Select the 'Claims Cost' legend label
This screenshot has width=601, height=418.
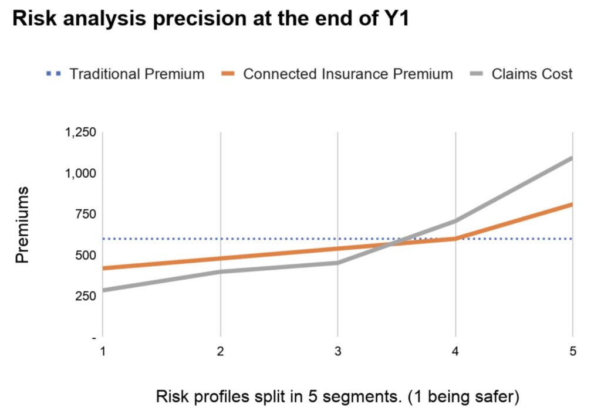point(532,74)
